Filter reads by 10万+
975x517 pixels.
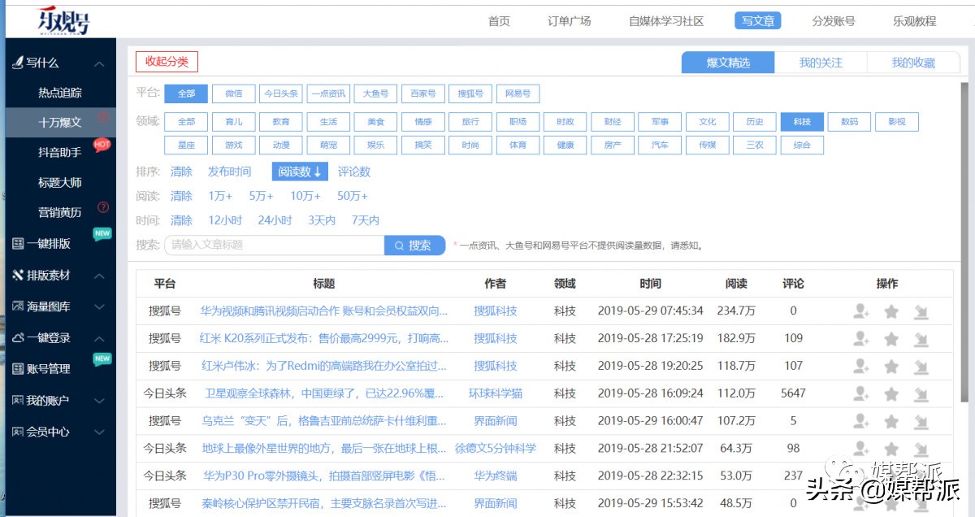tap(305, 196)
